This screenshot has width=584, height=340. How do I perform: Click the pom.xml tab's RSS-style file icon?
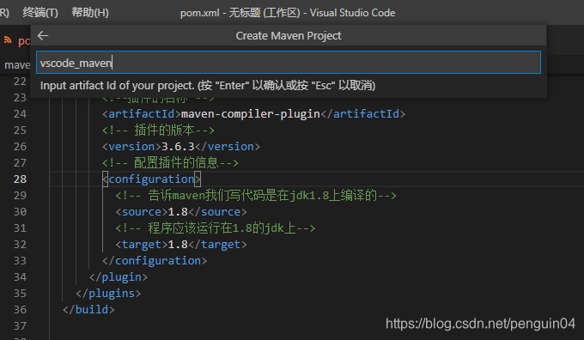pyautogui.click(x=8, y=39)
